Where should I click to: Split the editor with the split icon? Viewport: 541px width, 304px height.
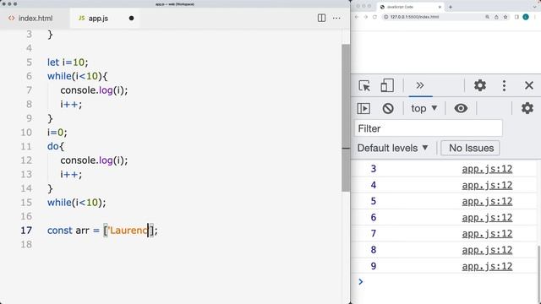[321, 18]
